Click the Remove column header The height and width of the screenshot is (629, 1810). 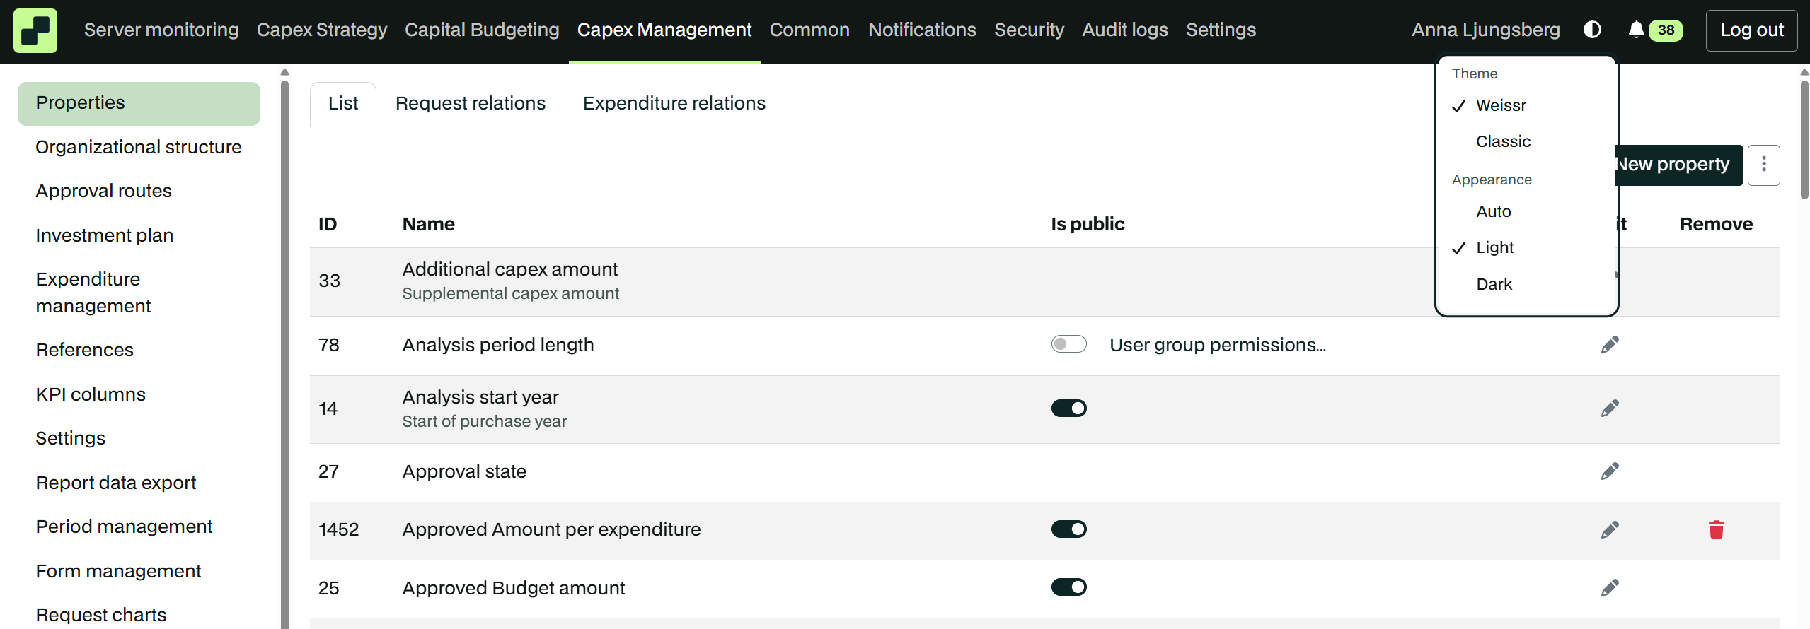1716,224
